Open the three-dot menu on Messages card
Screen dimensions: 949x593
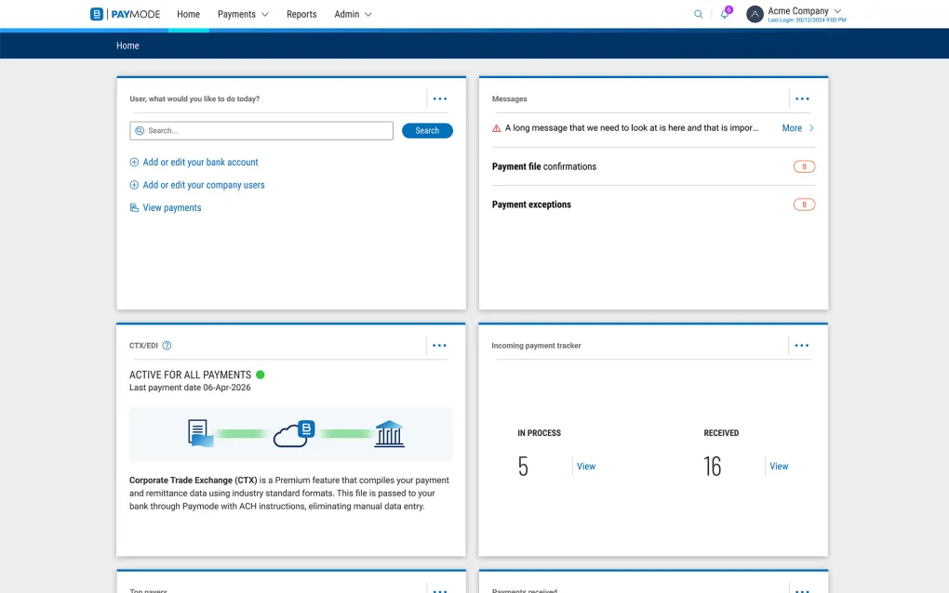(802, 99)
